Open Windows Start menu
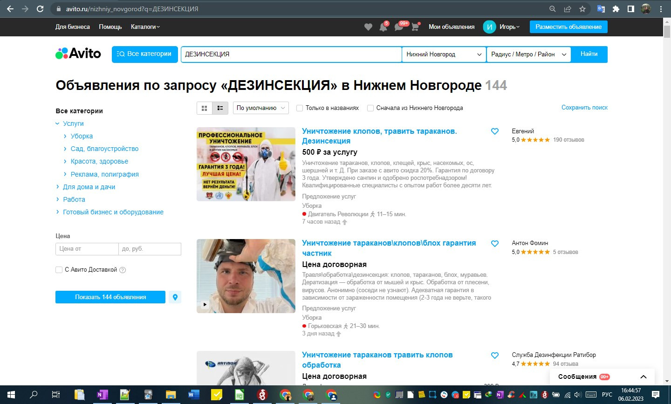This screenshot has width=671, height=404. (x=11, y=395)
